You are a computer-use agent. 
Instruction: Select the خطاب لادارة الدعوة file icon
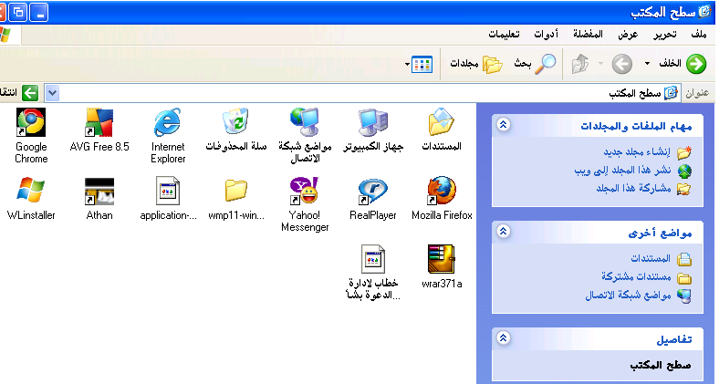373,259
